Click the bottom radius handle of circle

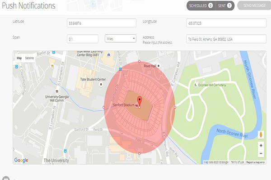140,153
